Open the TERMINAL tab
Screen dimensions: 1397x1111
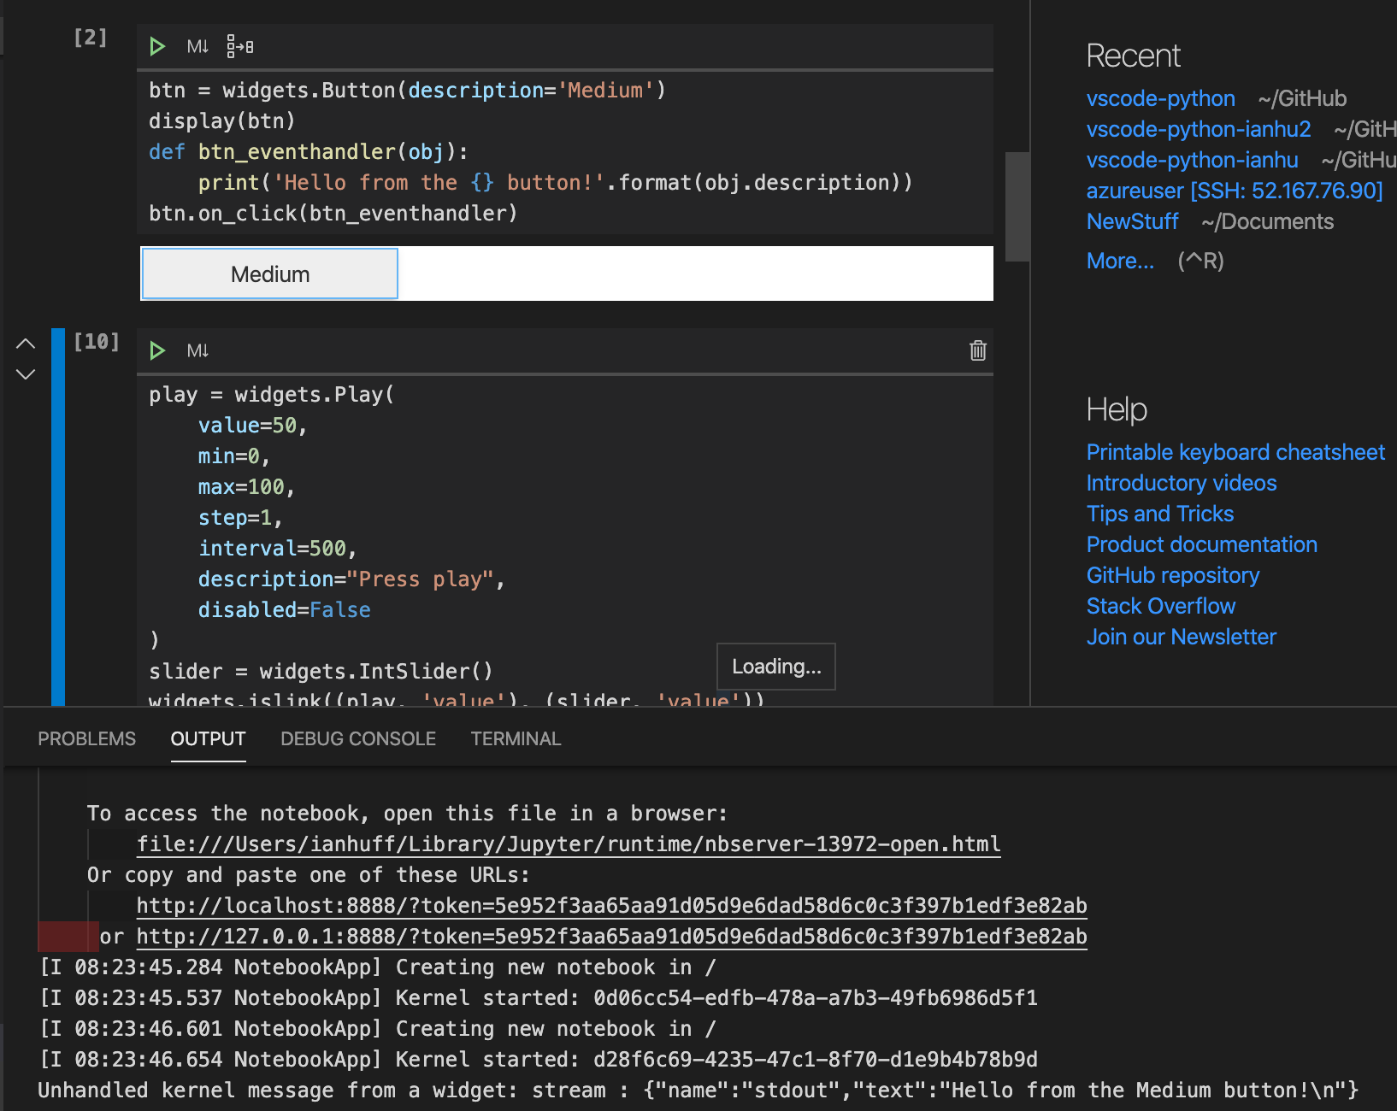click(516, 738)
